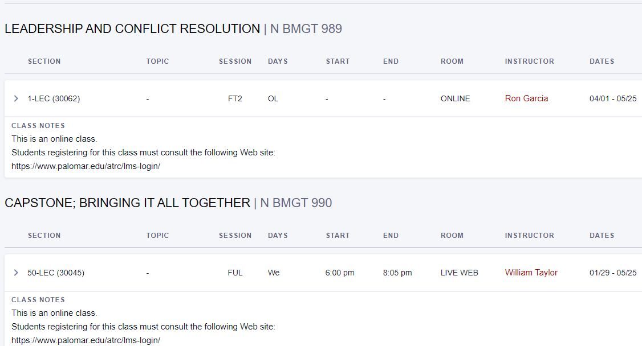The width and height of the screenshot is (642, 346).
Task: Open instructor William Taylor's link
Action: 531,273
